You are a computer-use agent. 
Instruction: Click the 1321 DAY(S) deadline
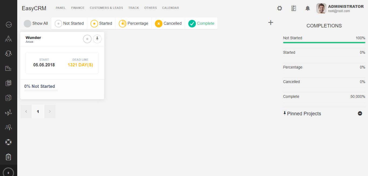pyautogui.click(x=80, y=65)
